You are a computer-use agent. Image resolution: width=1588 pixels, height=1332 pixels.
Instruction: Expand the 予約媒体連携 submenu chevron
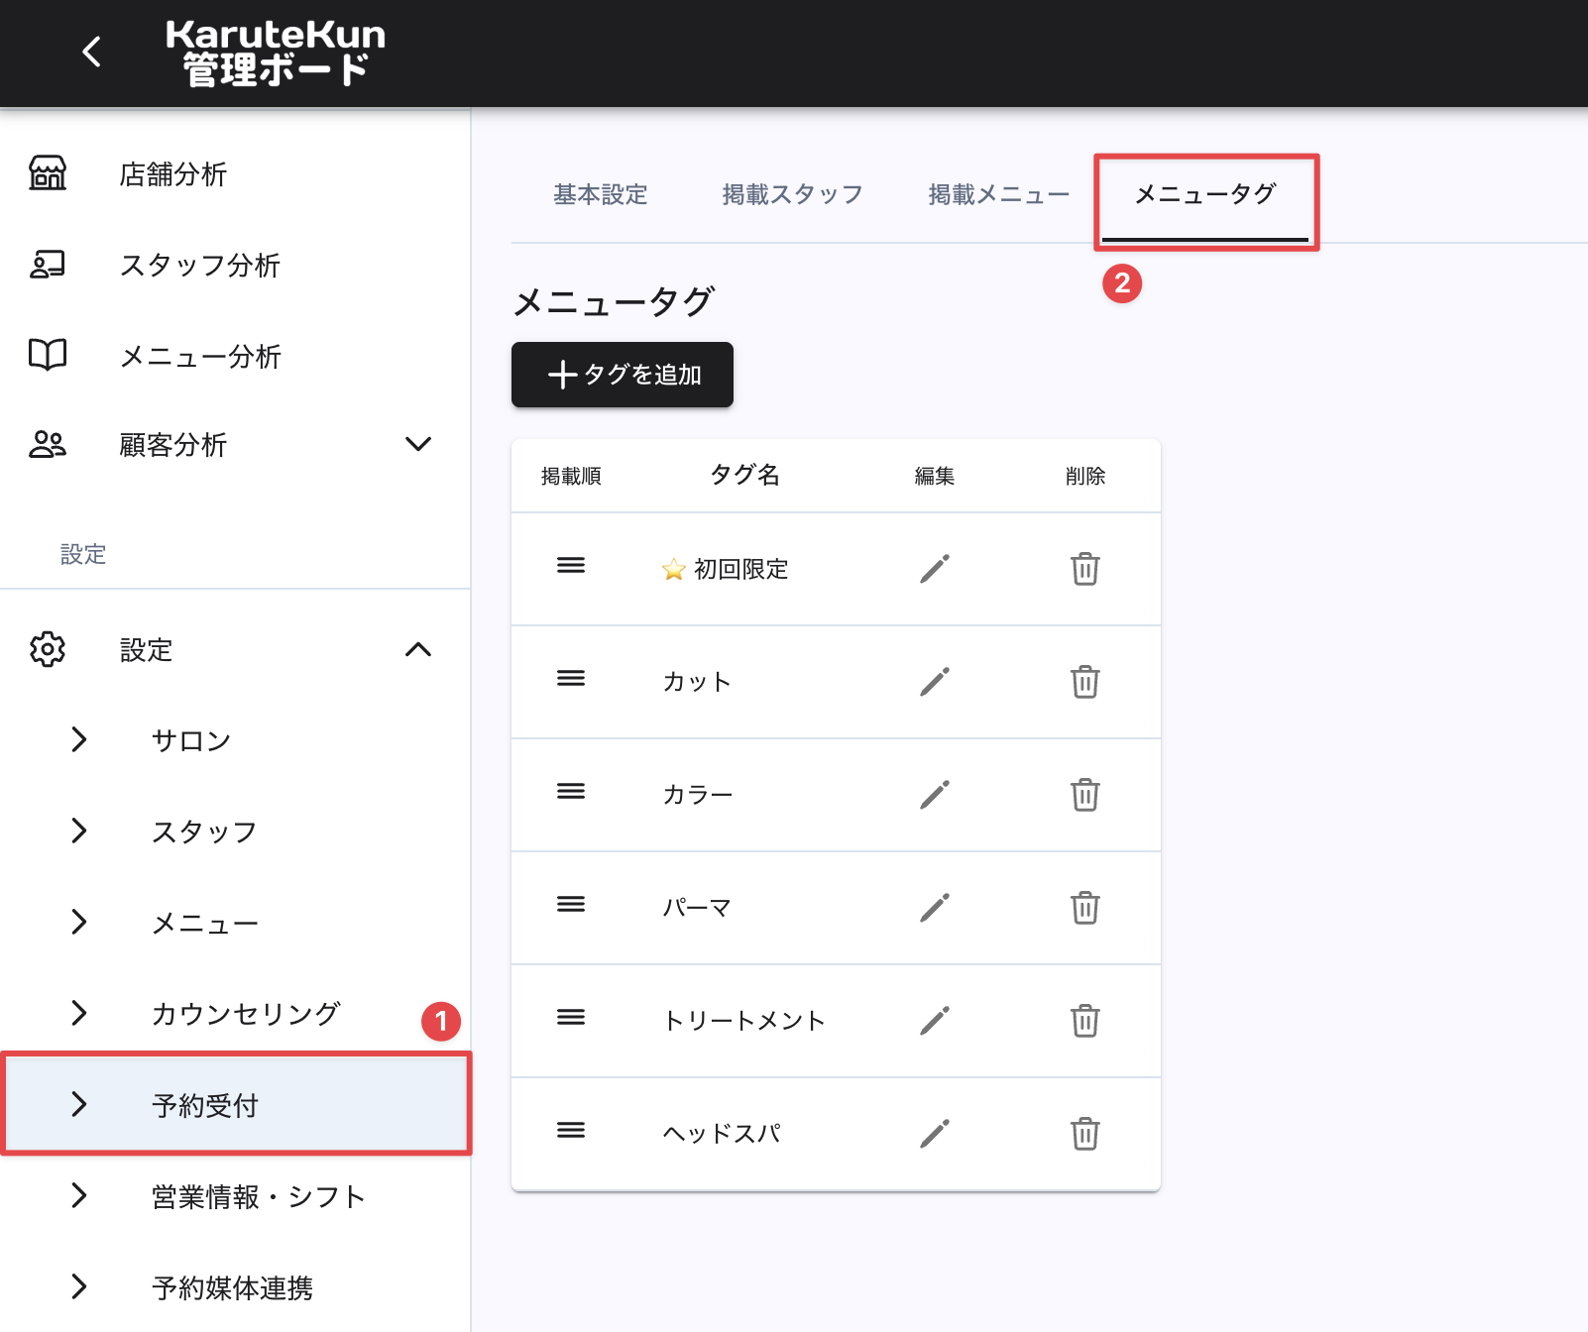coord(79,1286)
